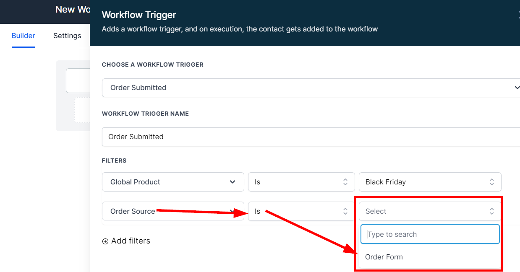
Task: Click the Workflow Trigger panel title
Action: [x=139, y=15]
